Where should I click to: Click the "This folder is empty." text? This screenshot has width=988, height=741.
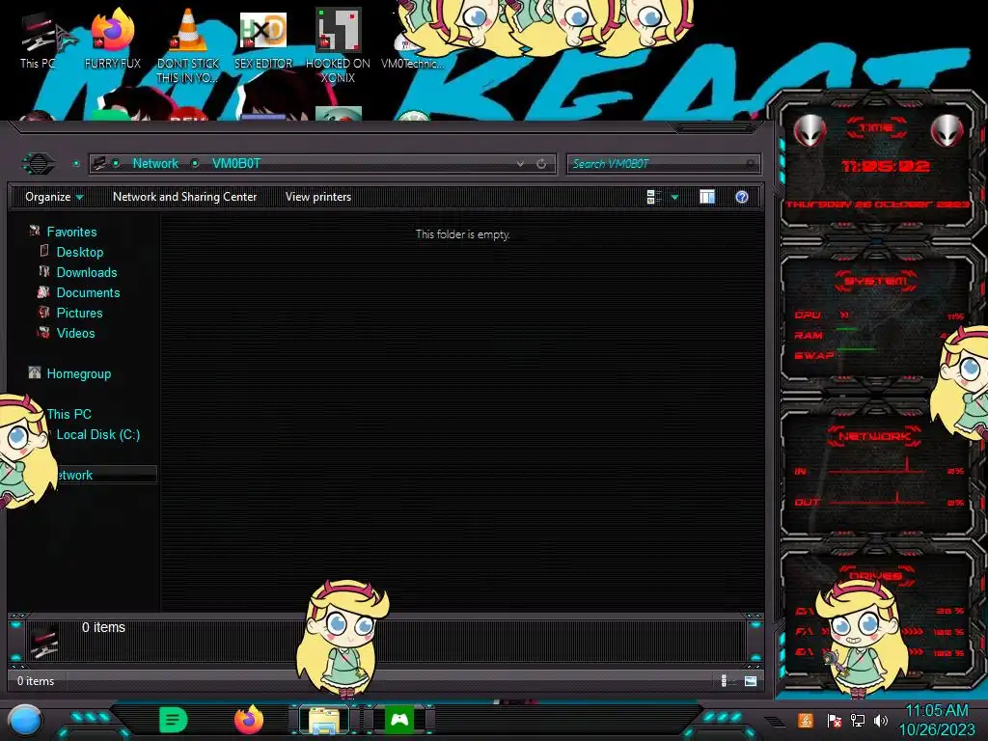point(462,234)
